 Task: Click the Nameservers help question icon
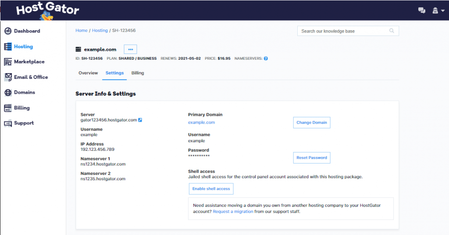click(x=266, y=58)
